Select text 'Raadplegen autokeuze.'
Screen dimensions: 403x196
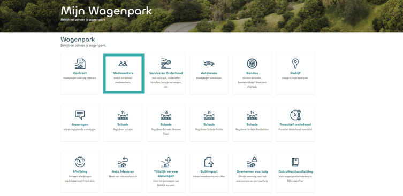[x=209, y=78]
